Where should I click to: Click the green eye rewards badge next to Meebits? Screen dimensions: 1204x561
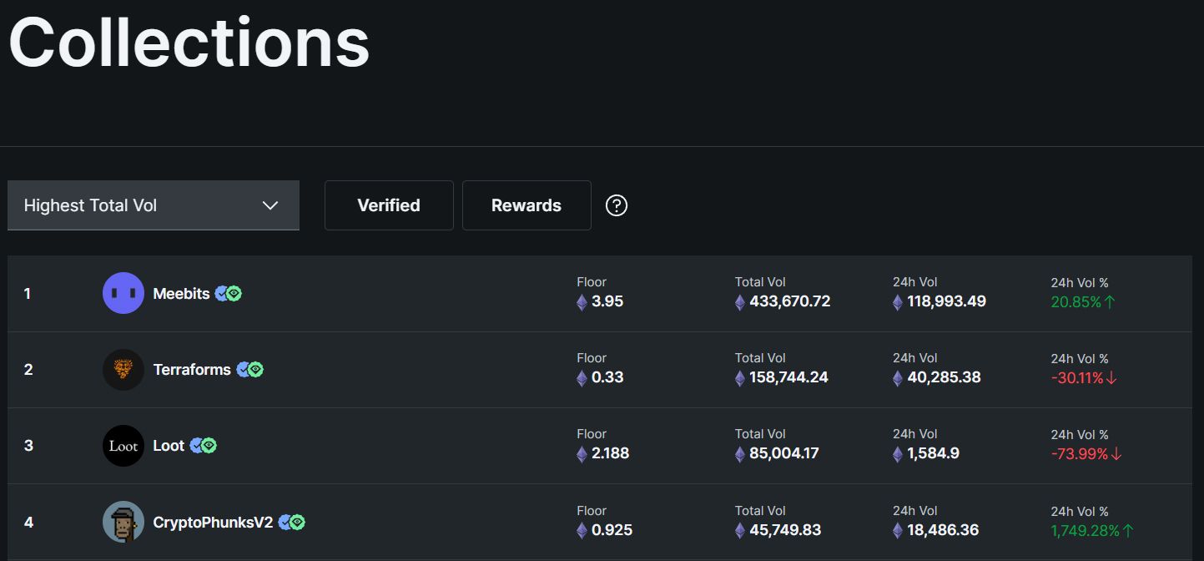(x=234, y=293)
